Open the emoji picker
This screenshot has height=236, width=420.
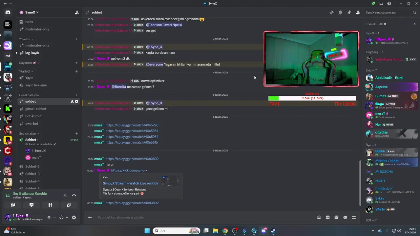(x=345, y=217)
